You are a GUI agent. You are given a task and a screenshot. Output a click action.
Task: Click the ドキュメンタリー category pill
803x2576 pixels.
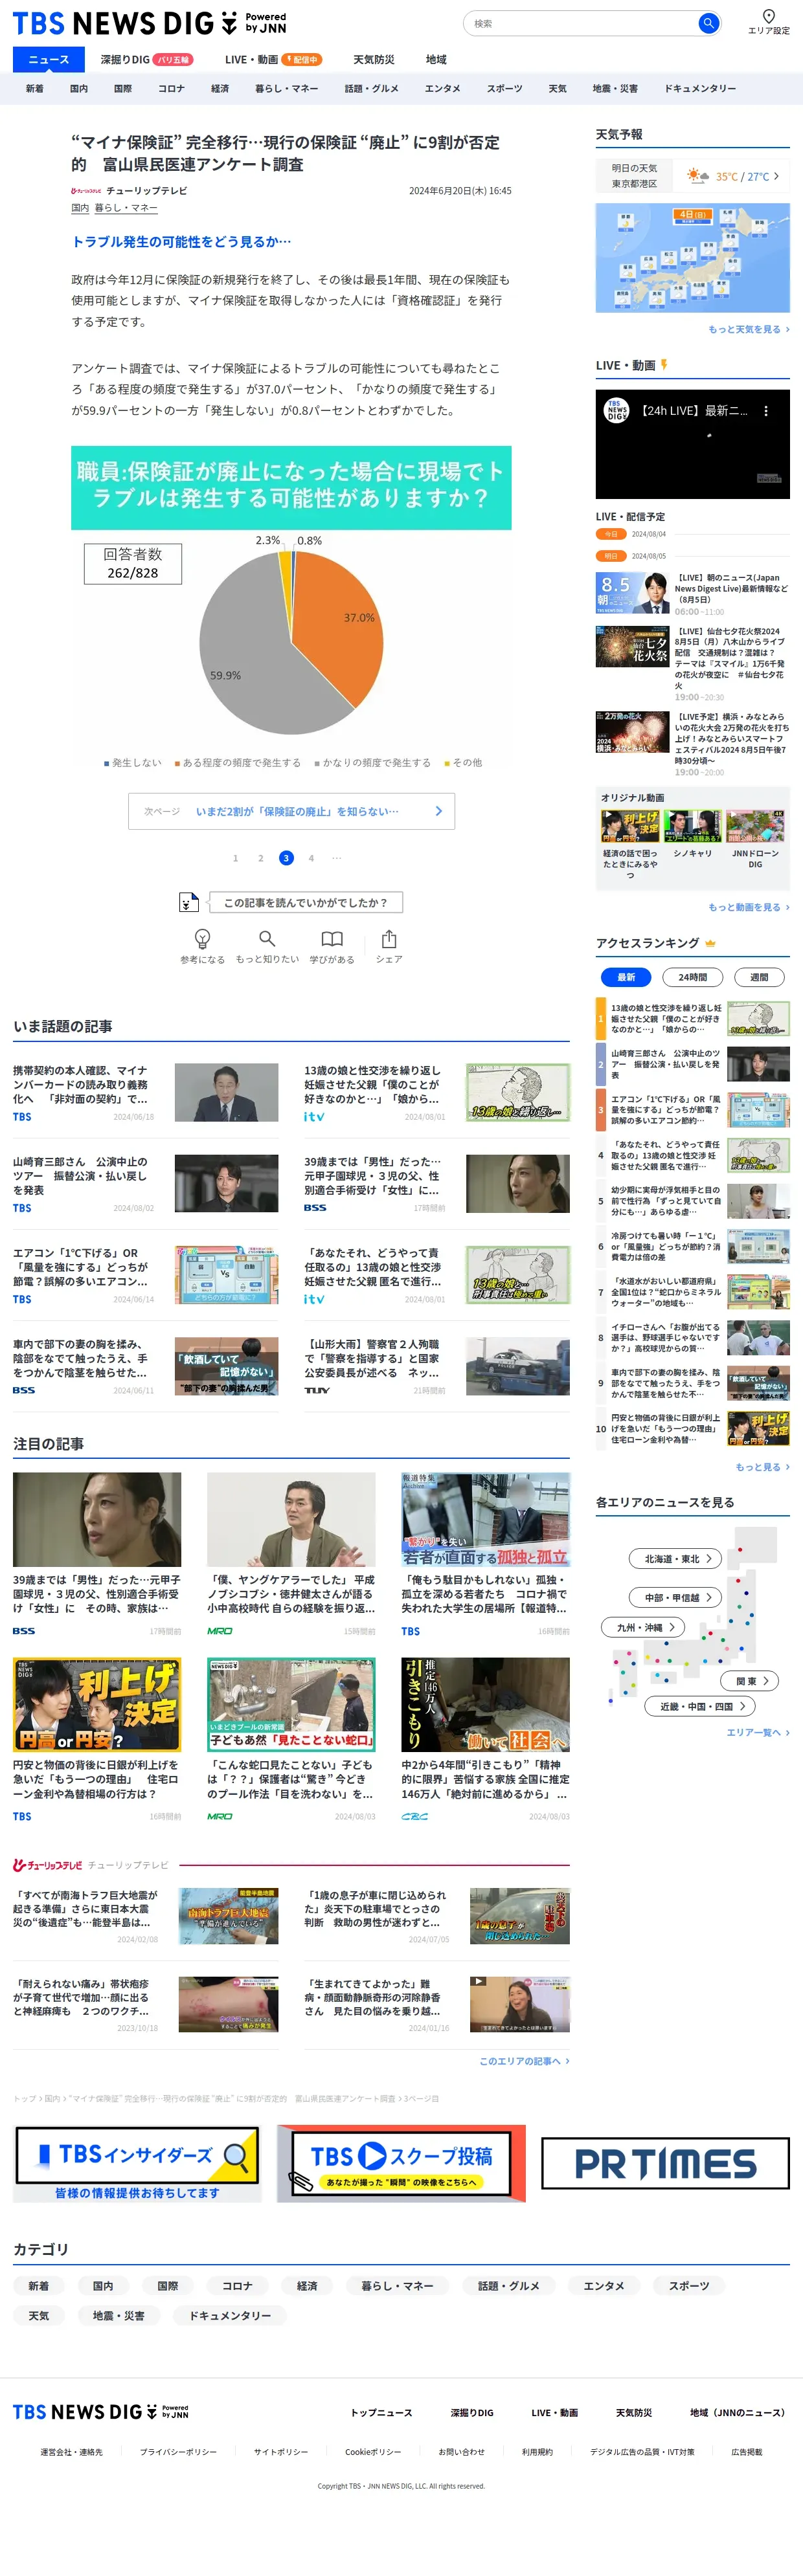pyautogui.click(x=230, y=2316)
